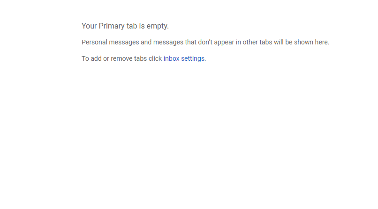This screenshot has height=209, width=378.
Task: Click the "To add or remove tabs" text
Action: pyautogui.click(x=121, y=58)
